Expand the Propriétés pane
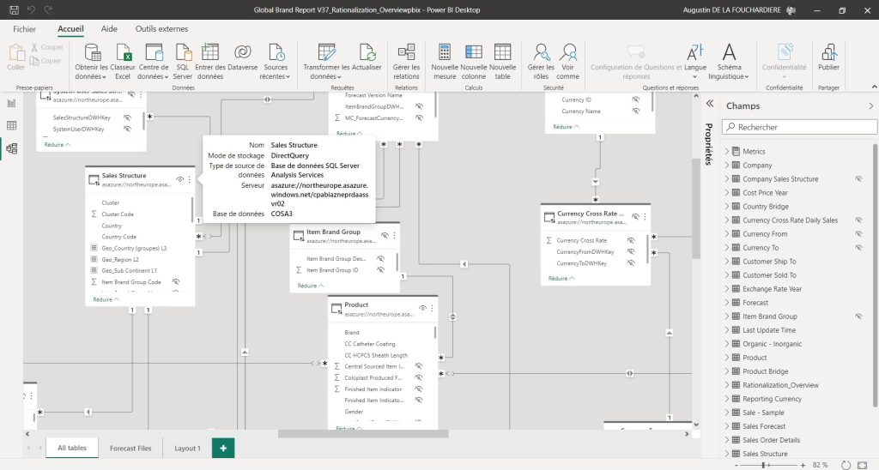This screenshot has width=879, height=470. [709, 104]
